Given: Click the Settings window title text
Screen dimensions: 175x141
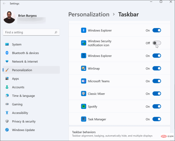Looking at the screenshot, I should tap(15, 4).
